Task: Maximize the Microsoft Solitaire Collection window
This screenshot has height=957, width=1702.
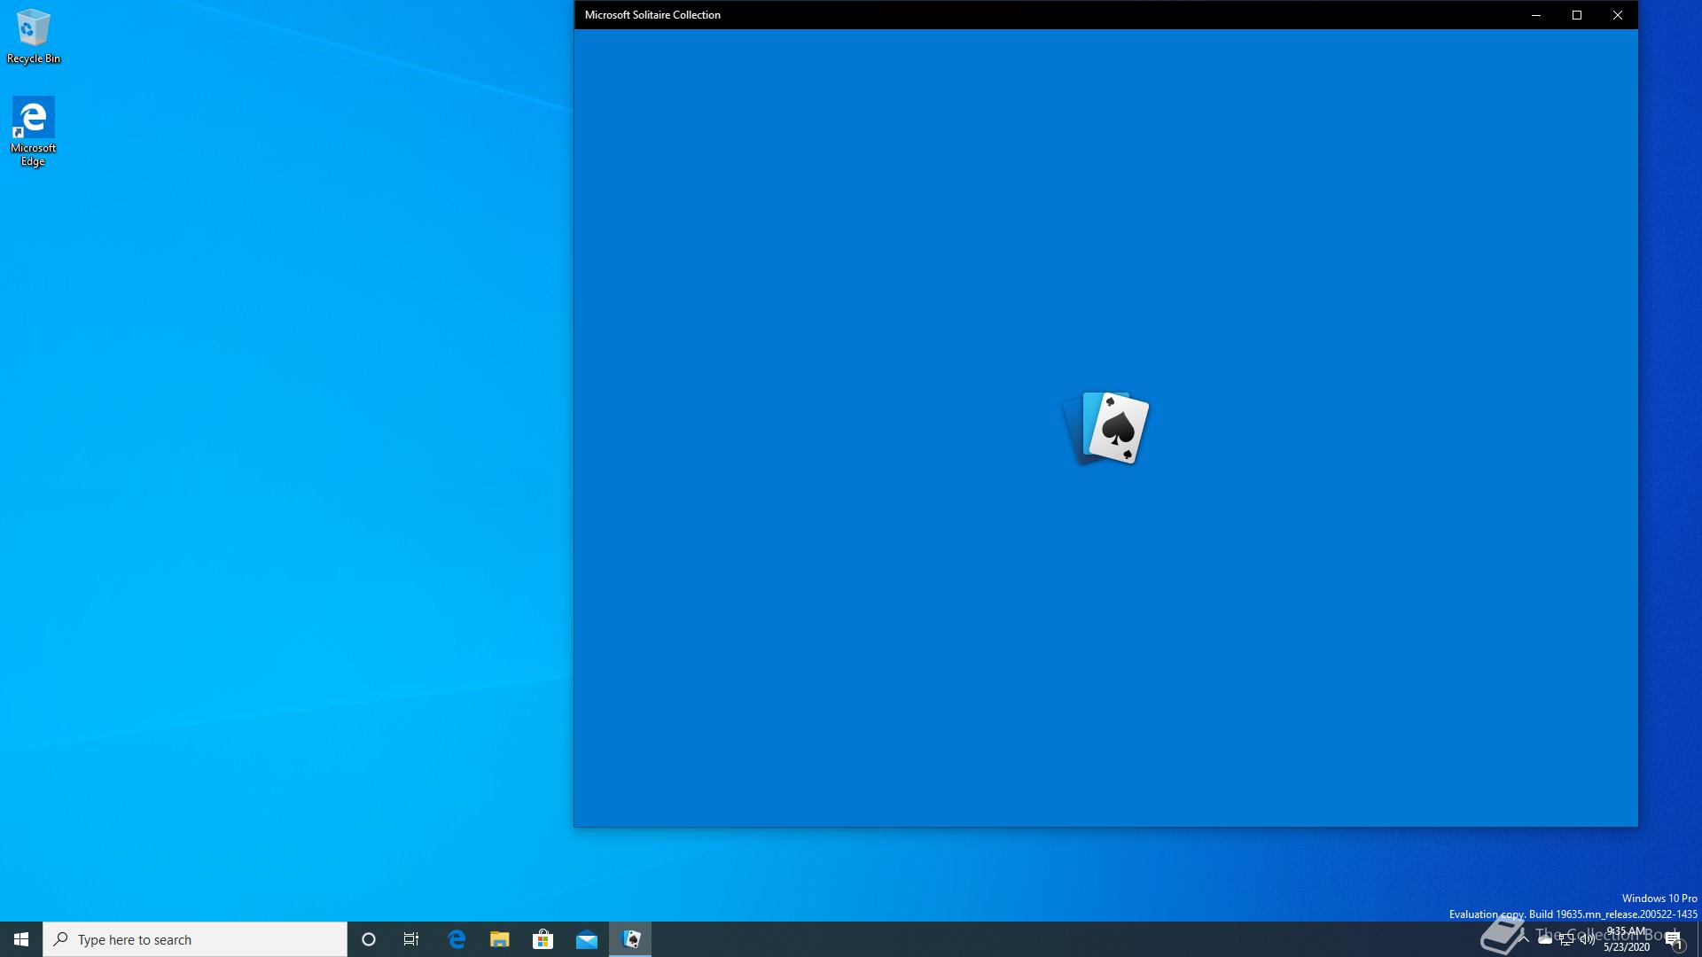Action: point(1577,15)
